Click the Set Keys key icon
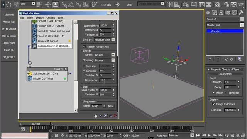This screenshot has width=247, height=139. [x=151, y=137]
